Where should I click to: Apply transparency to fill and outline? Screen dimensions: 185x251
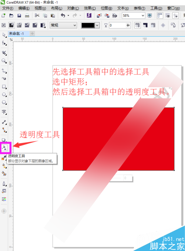(x=137, y=25)
